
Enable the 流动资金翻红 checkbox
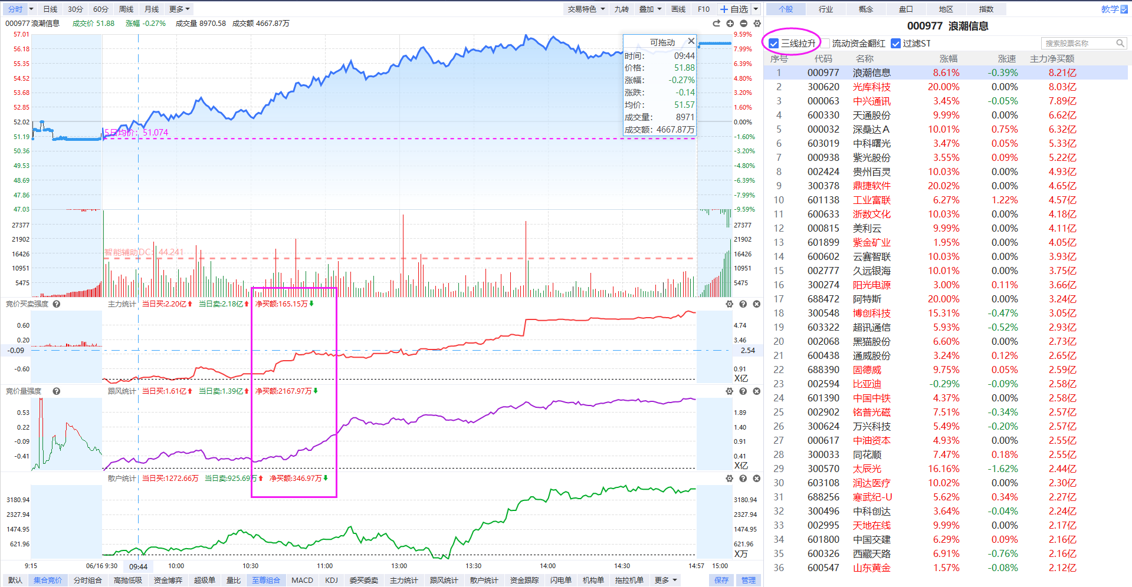pyautogui.click(x=826, y=44)
